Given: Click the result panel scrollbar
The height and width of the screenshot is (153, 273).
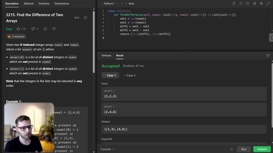Looking at the screenshot, I should 272,95.
